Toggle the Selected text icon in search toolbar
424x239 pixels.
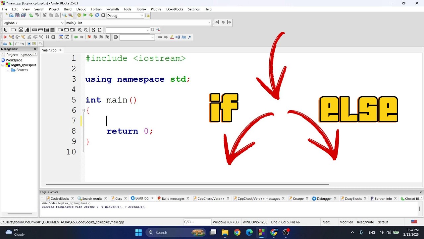pos(178,37)
